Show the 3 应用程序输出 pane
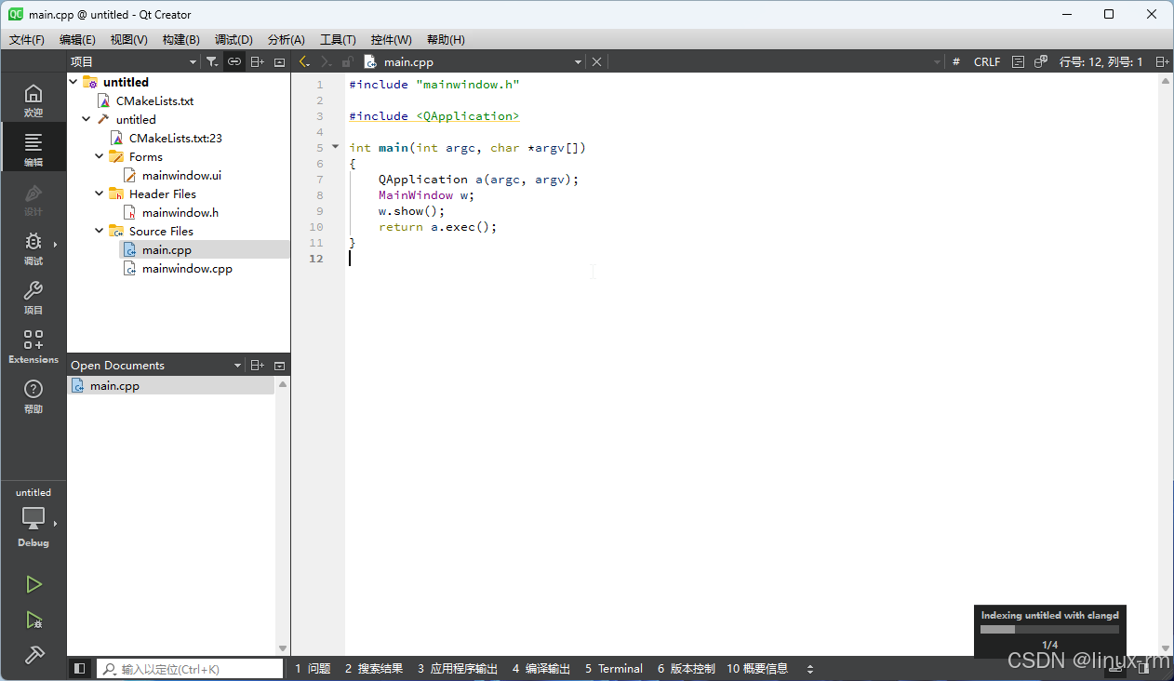Screen dimensions: 1174x681 (457, 668)
